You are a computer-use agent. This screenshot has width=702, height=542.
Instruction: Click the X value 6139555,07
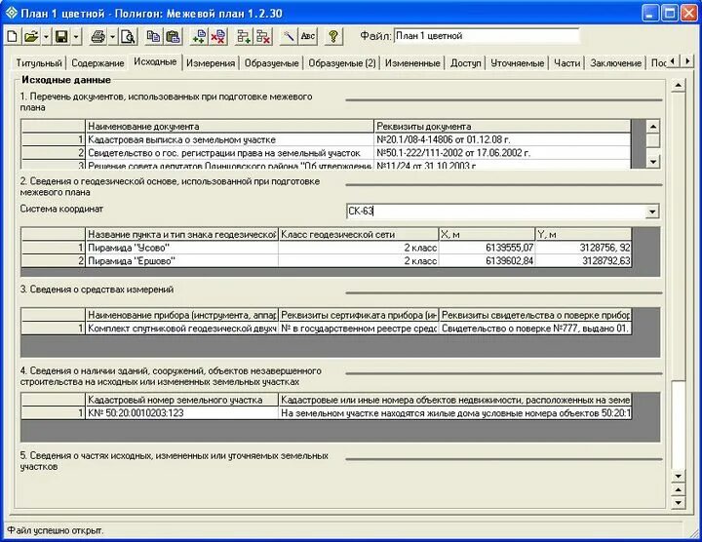[487, 248]
